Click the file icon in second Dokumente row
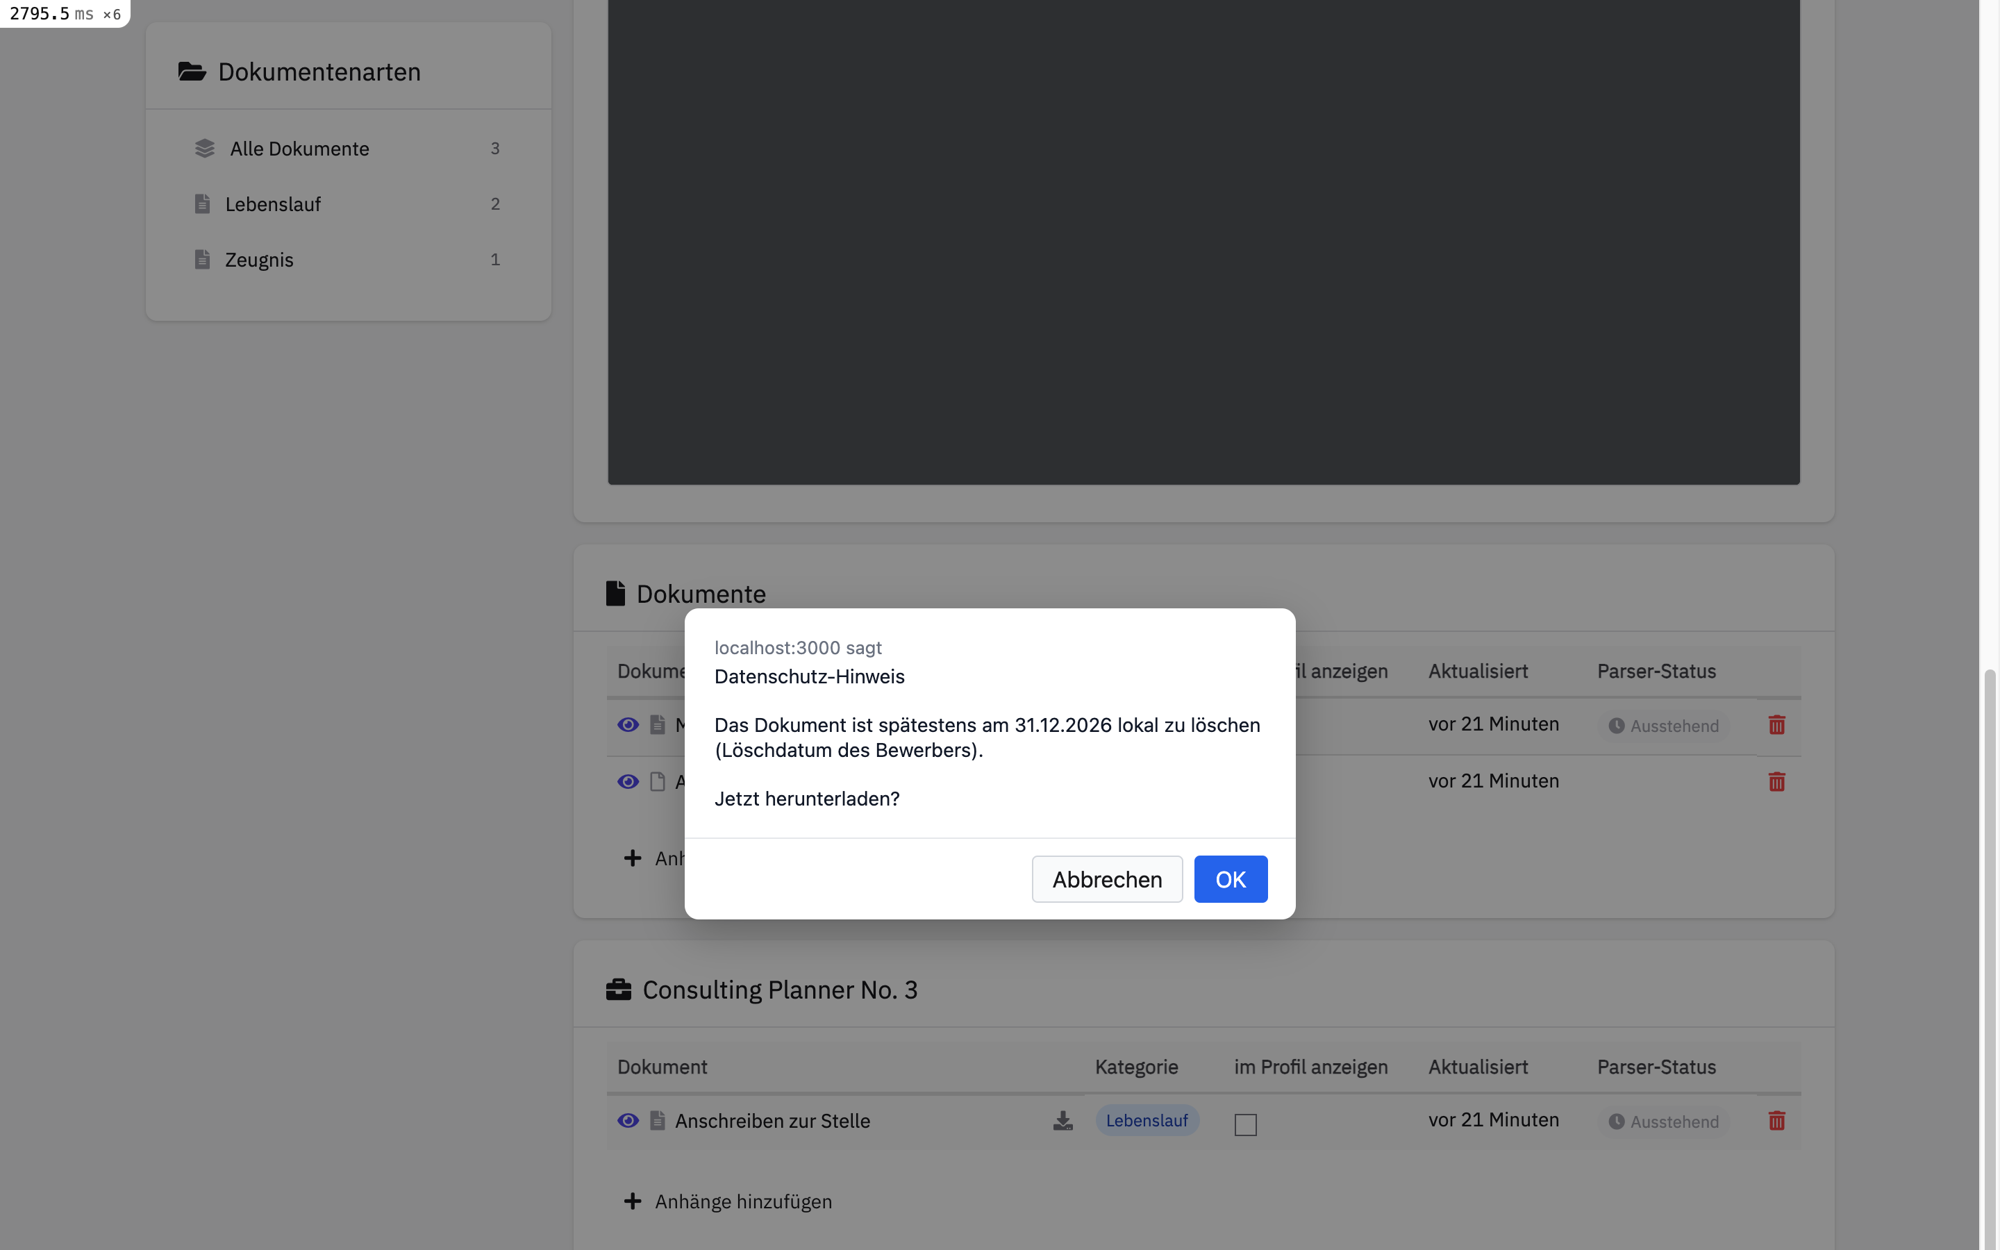The image size is (2000, 1250). pyautogui.click(x=658, y=781)
